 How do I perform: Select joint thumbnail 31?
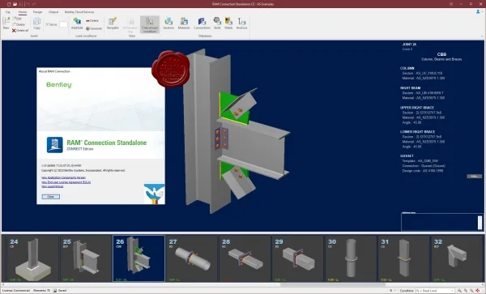[x=404, y=258]
